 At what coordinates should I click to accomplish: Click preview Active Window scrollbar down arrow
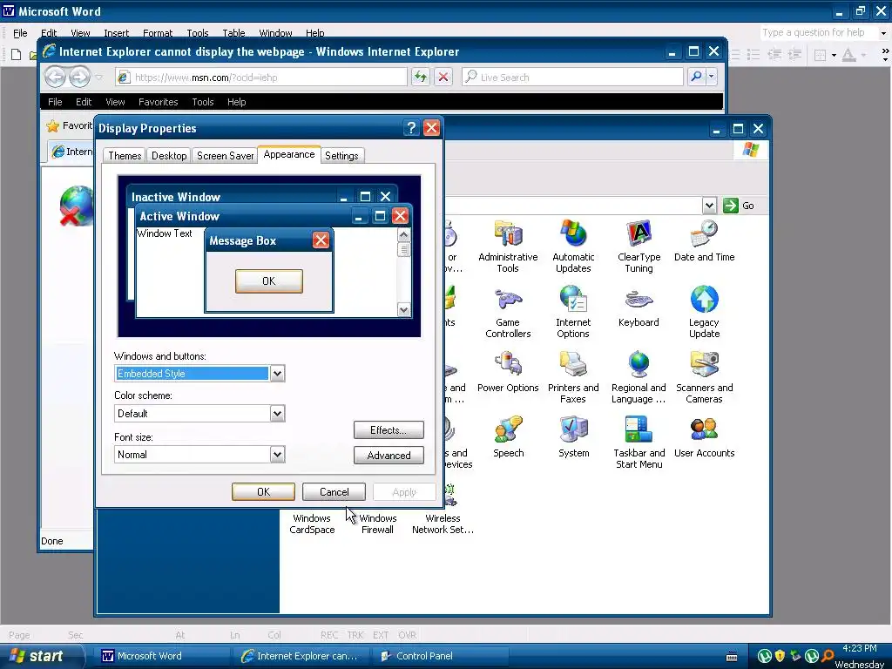point(404,310)
